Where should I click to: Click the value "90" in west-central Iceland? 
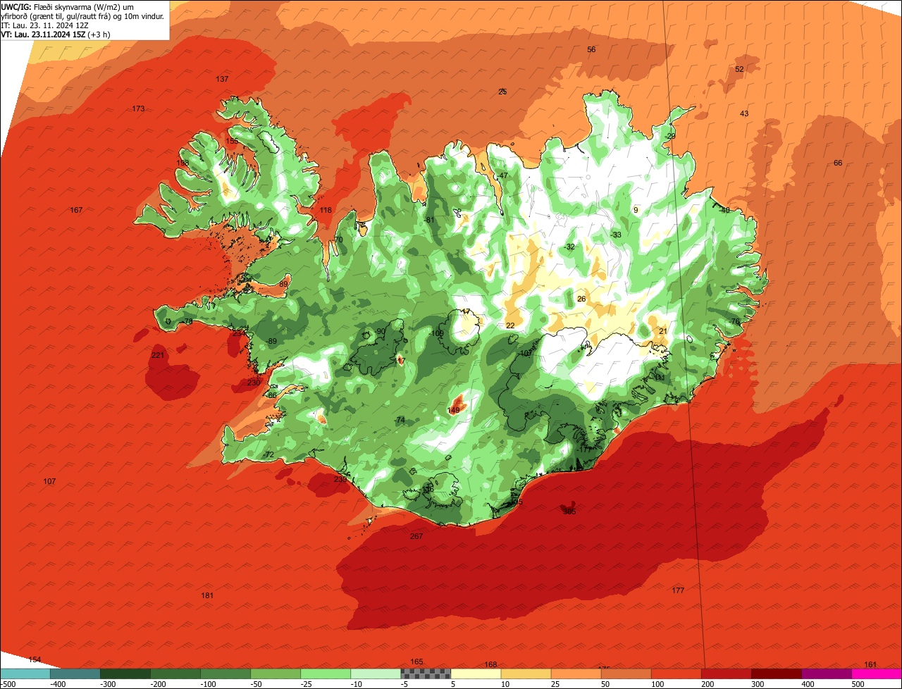click(x=381, y=331)
